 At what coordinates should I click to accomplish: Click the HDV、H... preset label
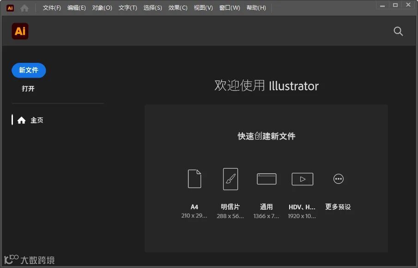coord(302,207)
